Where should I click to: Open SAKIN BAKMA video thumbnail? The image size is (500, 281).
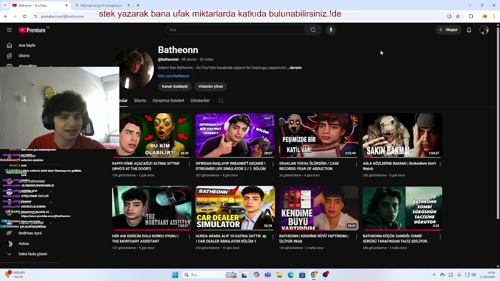tap(402, 135)
